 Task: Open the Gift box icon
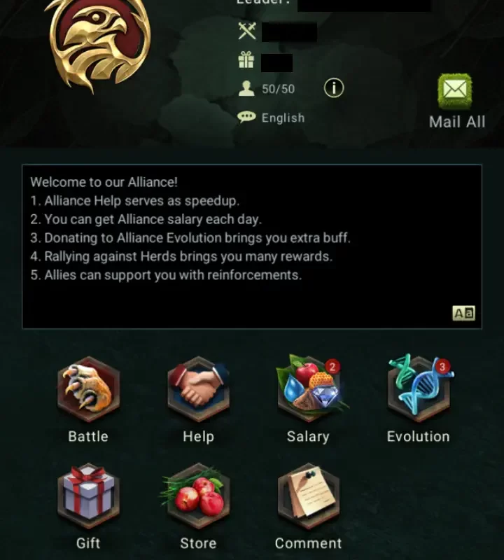click(x=89, y=496)
